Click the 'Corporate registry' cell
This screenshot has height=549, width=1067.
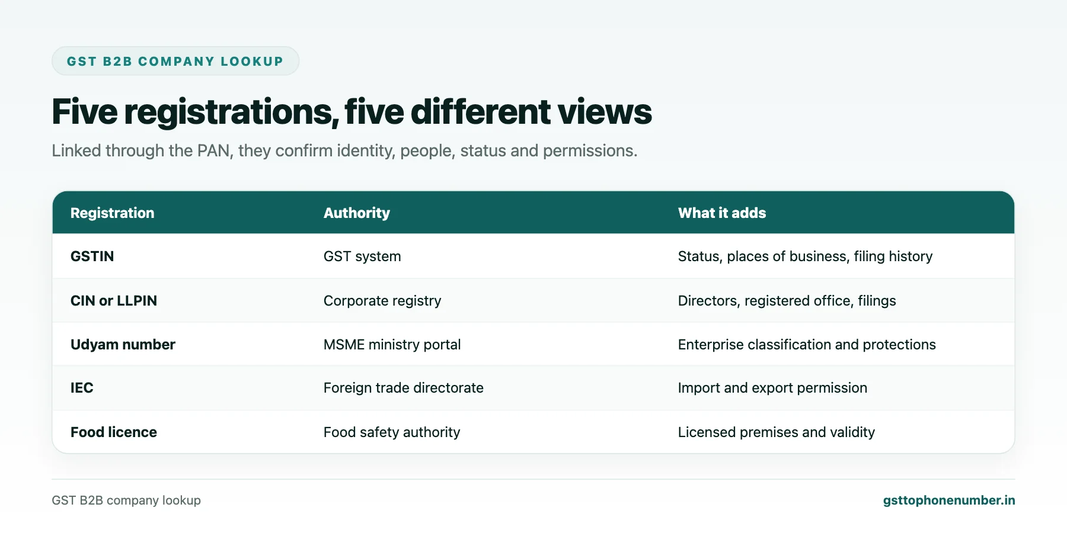(382, 301)
